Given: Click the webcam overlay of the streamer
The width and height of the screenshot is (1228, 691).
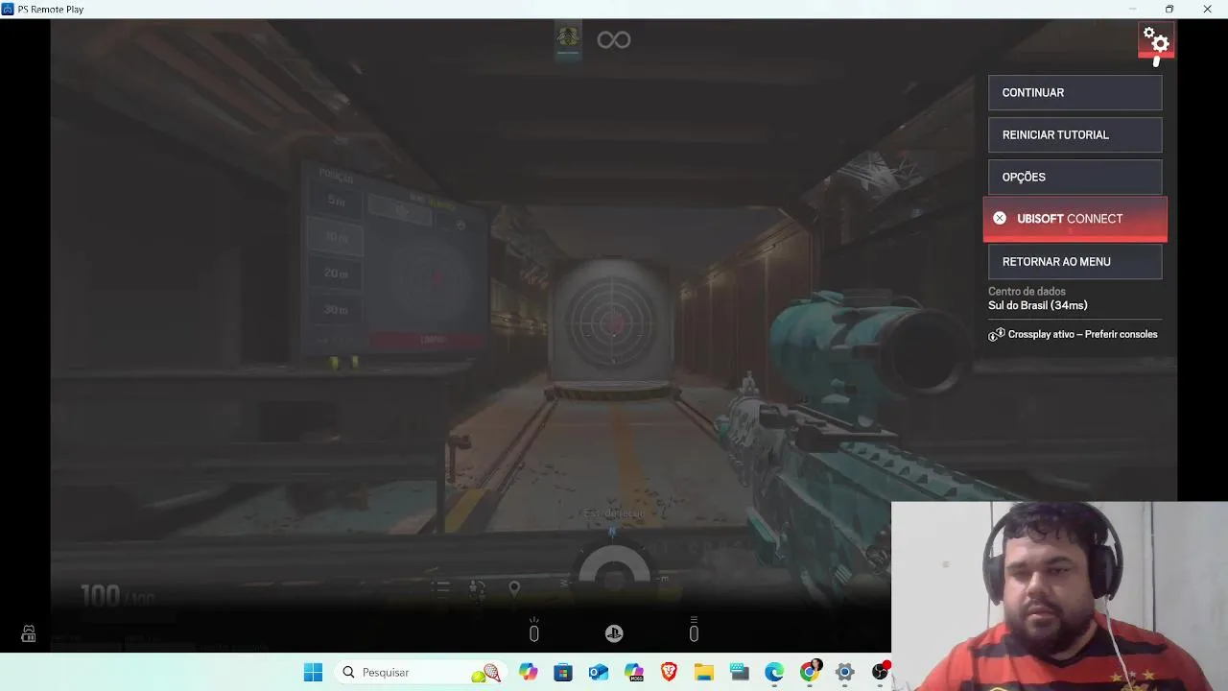Looking at the screenshot, I should [1059, 596].
